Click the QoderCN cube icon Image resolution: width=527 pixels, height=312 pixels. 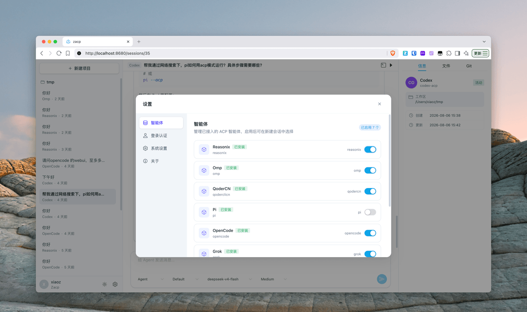coord(204,191)
